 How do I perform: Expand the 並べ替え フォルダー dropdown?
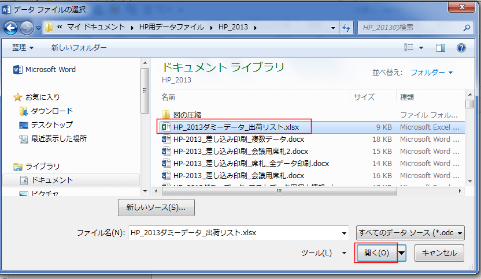431,73
